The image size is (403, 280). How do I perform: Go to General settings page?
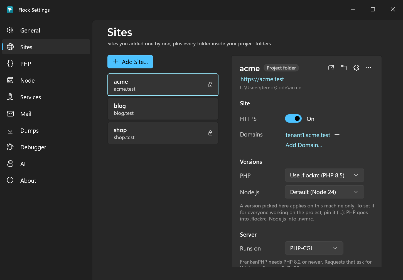click(x=46, y=30)
